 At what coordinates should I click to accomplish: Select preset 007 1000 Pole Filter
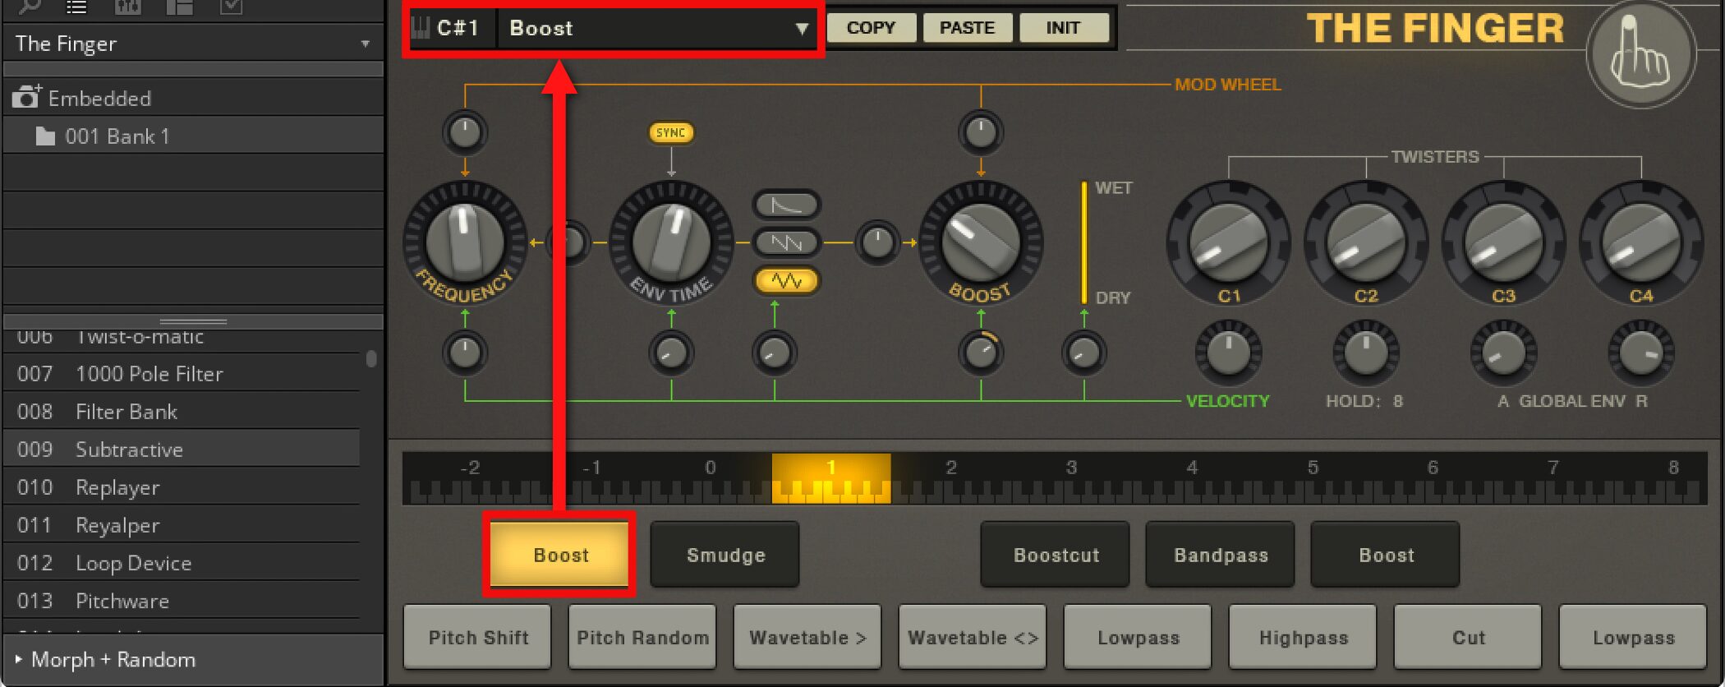coord(182,374)
